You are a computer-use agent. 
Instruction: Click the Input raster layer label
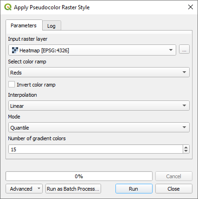click(x=28, y=39)
